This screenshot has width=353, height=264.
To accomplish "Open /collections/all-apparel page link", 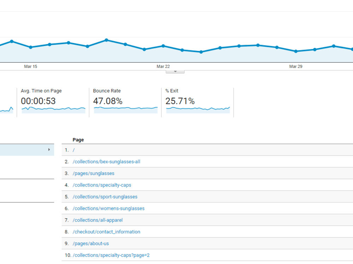I will point(97,220).
